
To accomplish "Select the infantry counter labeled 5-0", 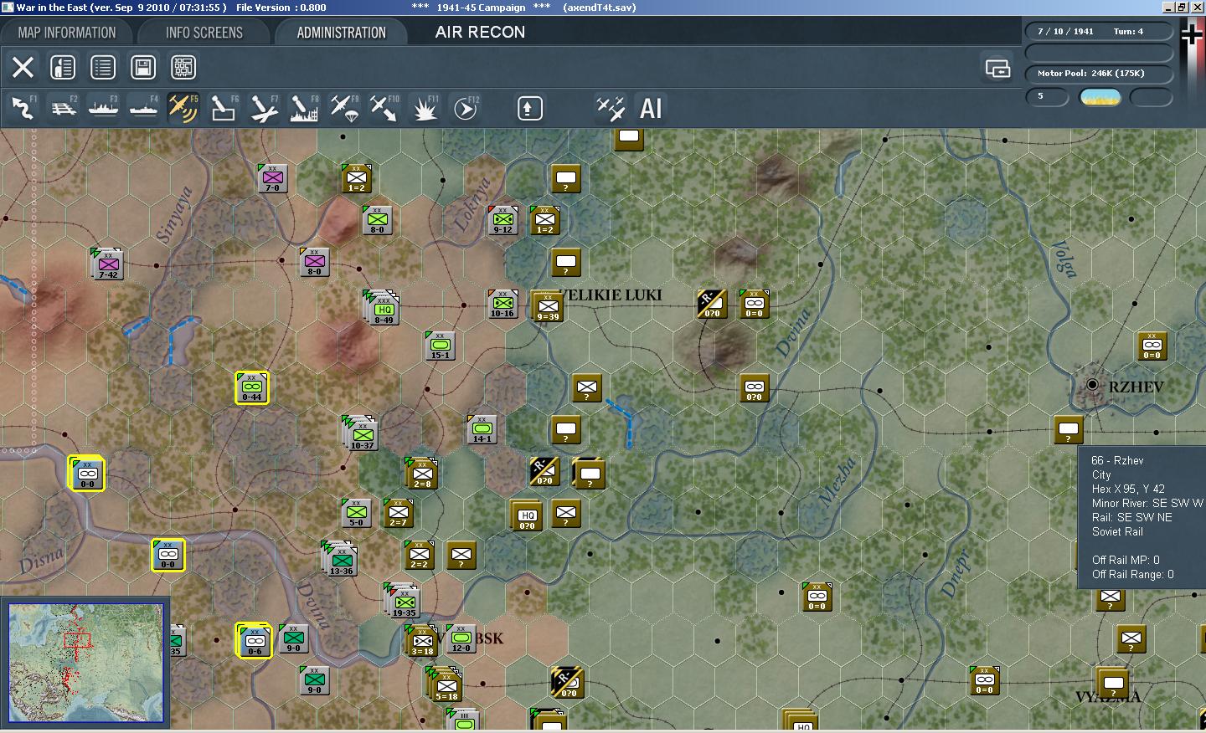I will [356, 513].
